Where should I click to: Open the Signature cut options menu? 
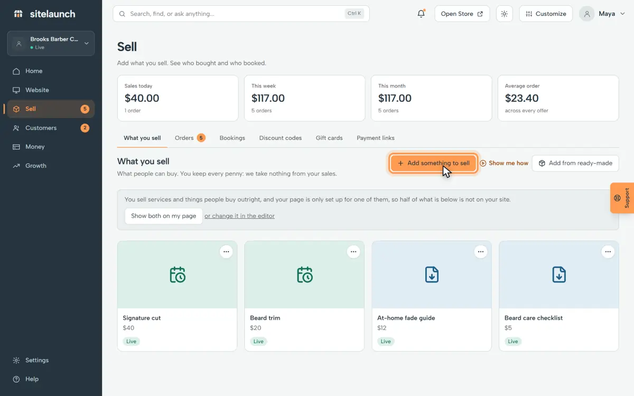(226, 252)
